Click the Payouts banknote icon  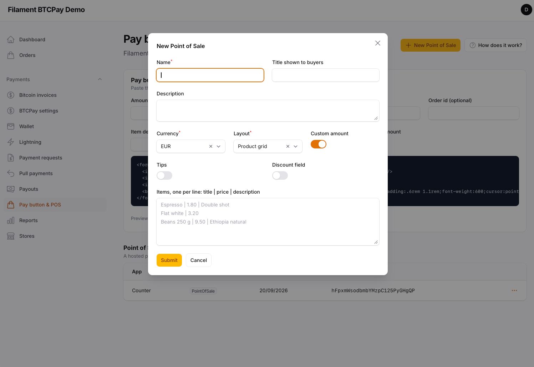coord(11,189)
